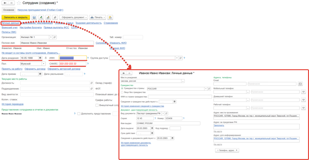Click into the СНИЛС input field

pyautogui.click(x=72, y=64)
